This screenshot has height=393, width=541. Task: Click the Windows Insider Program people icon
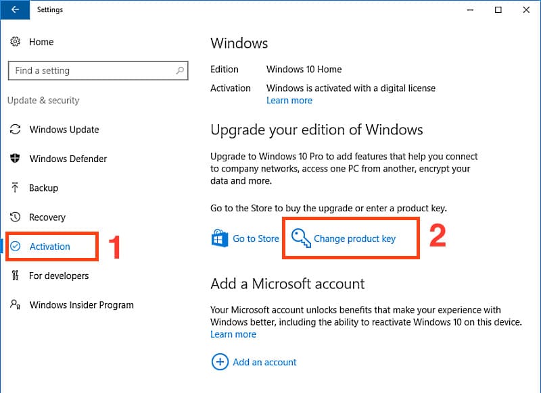coord(16,305)
